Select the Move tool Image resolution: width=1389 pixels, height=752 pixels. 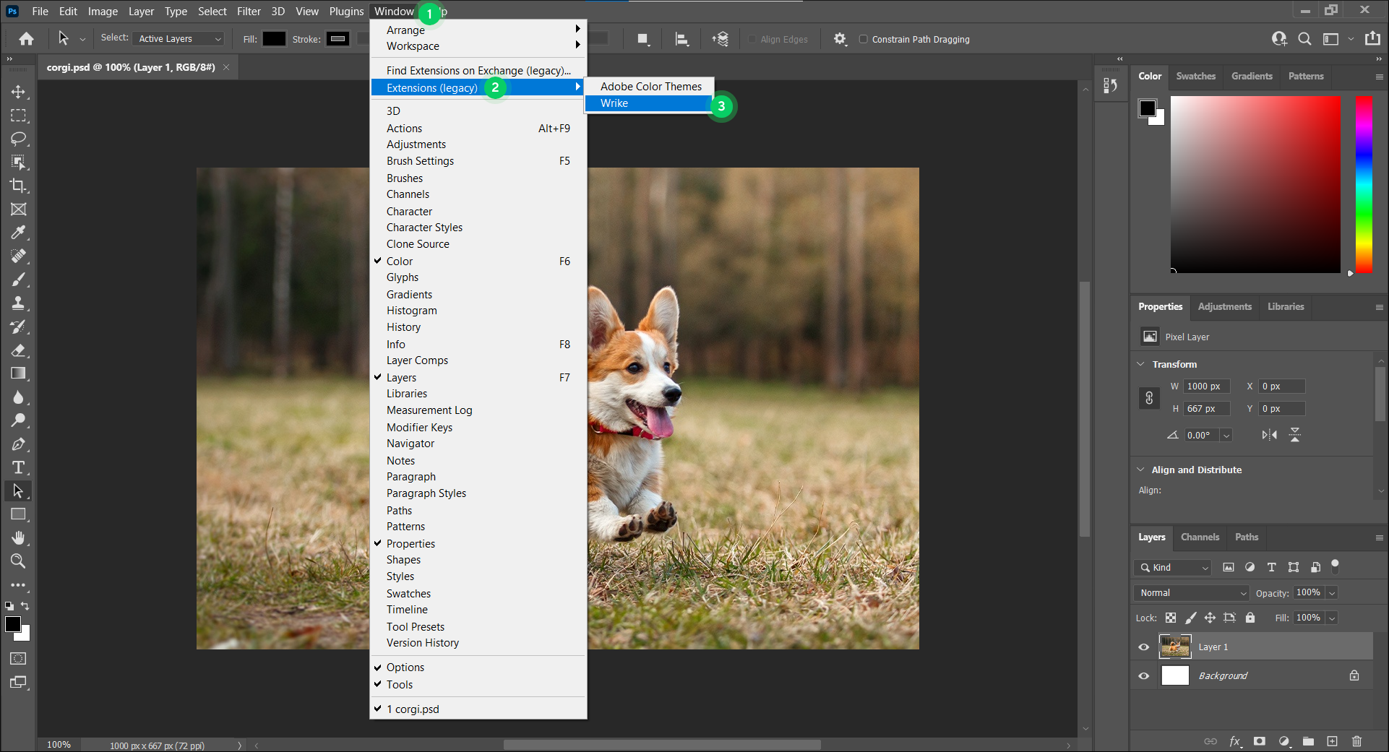click(20, 92)
